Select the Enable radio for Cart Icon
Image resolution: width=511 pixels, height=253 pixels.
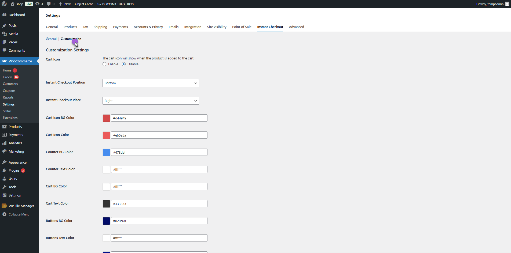click(104, 64)
